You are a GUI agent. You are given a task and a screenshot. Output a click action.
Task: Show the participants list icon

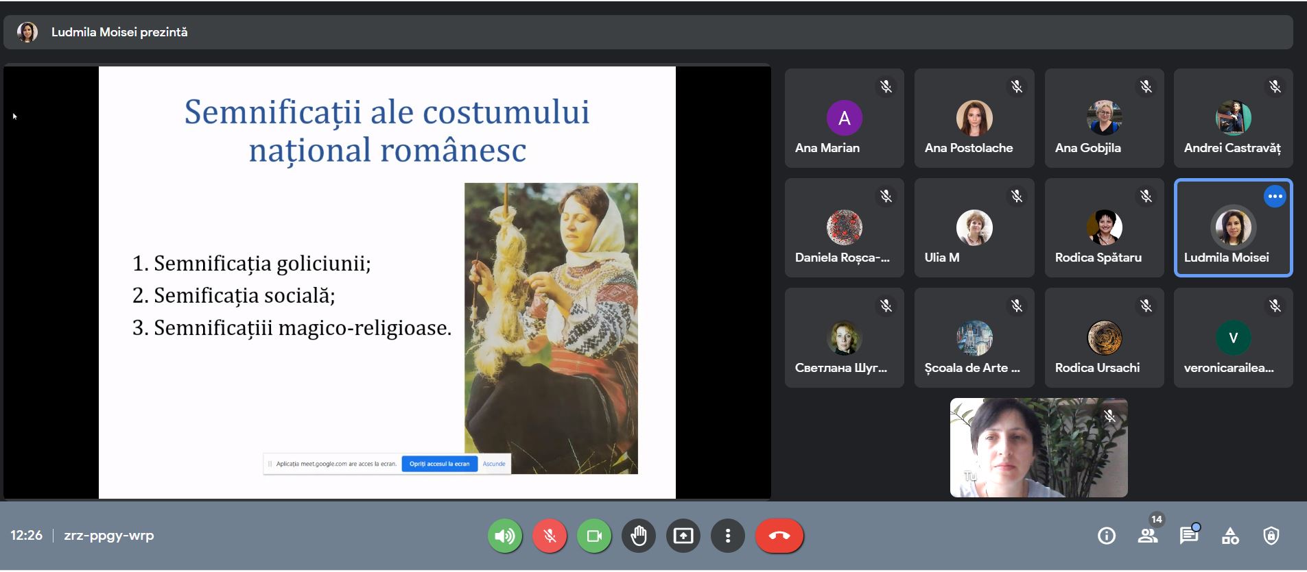(x=1148, y=536)
